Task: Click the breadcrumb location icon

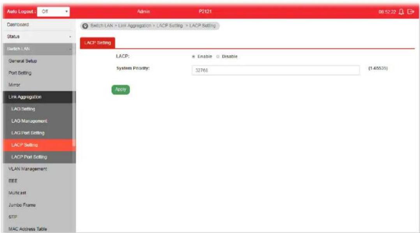Action: (x=85, y=26)
